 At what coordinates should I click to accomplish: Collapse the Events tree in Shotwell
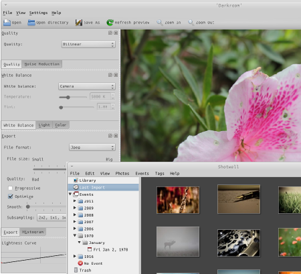(70, 194)
